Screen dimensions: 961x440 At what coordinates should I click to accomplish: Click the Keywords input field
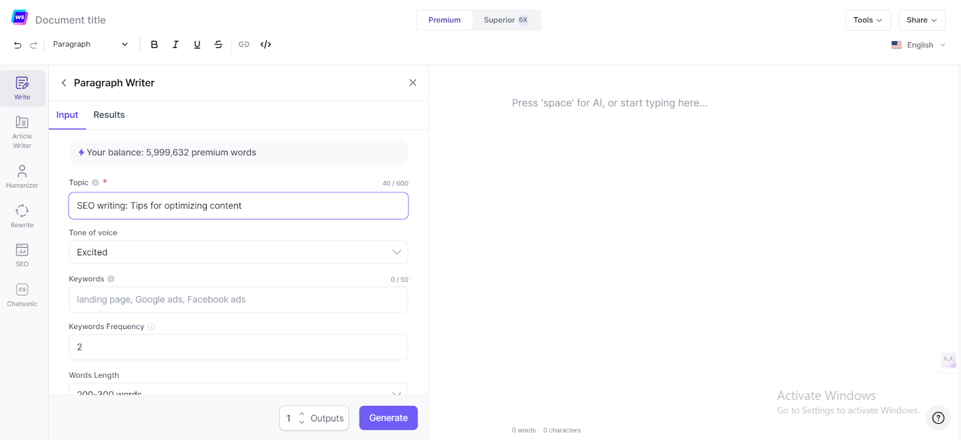pyautogui.click(x=238, y=300)
